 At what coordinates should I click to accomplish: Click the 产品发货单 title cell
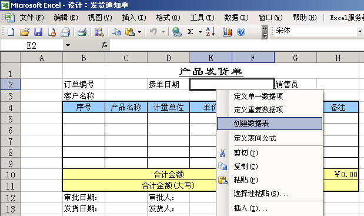211,71
